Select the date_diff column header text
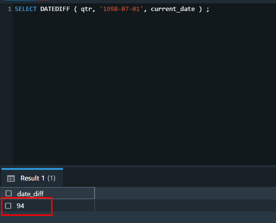The width and height of the screenshot is (276, 223). point(30,194)
